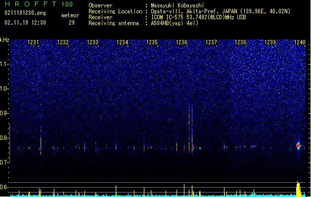Click the 1239 time marker
311x197 pixels.
click(x=270, y=42)
